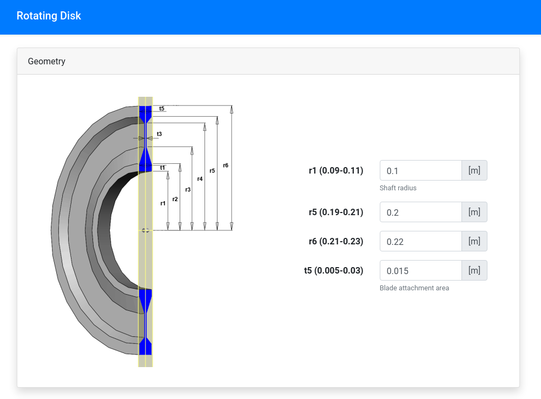The image size is (541, 399).
Task: Focus the t5 input field showing 0.015
Action: pyautogui.click(x=420, y=271)
